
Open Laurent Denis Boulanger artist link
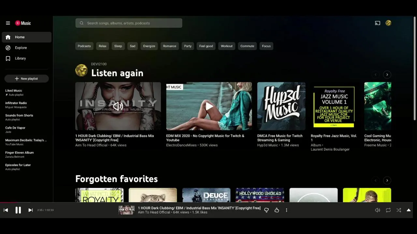[330, 149]
